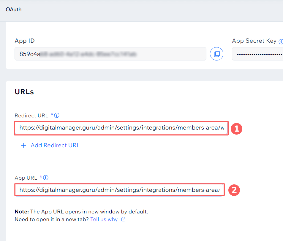Image resolution: width=283 pixels, height=241 pixels.
Task: Click the plus icon beside Add Redirect URL
Action: click(23, 146)
